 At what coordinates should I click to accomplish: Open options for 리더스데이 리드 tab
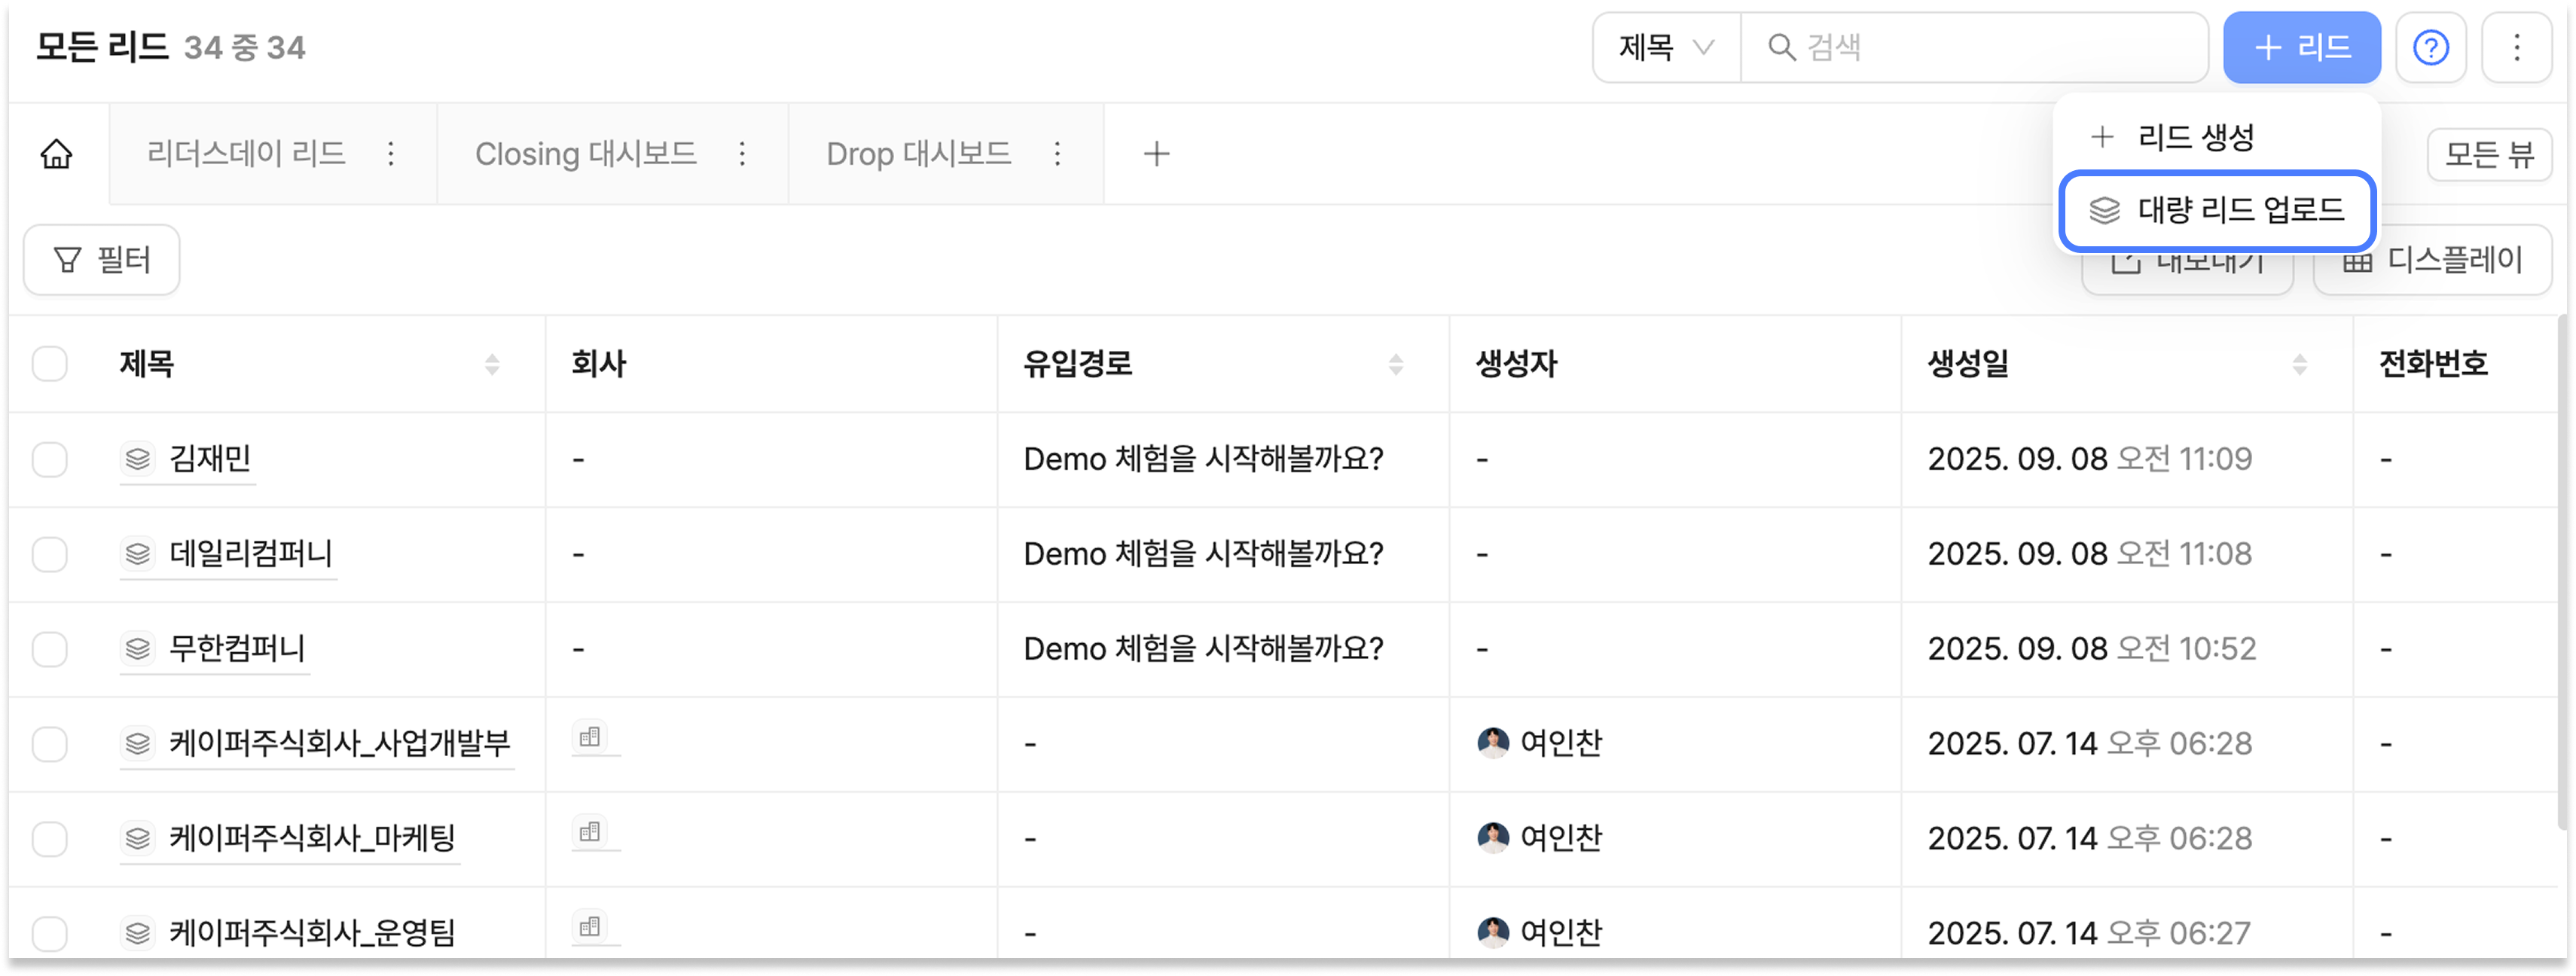[391, 154]
